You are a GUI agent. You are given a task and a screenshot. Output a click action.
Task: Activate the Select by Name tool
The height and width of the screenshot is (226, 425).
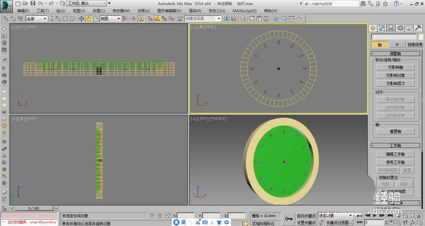[58, 18]
